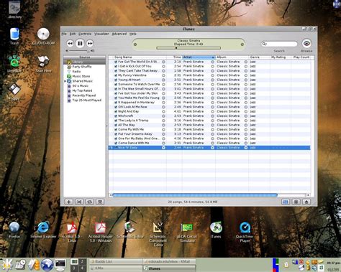This screenshot has width=341, height=272.
Task: Click the previous track rewind button
Action: coord(70,44)
